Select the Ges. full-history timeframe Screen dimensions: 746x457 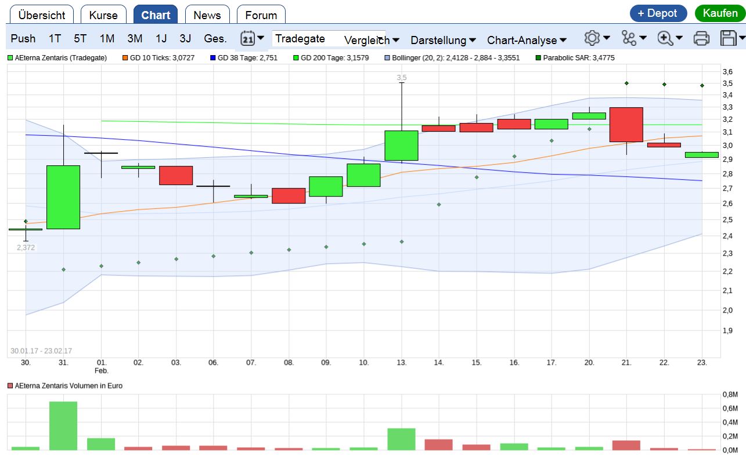tap(215, 39)
